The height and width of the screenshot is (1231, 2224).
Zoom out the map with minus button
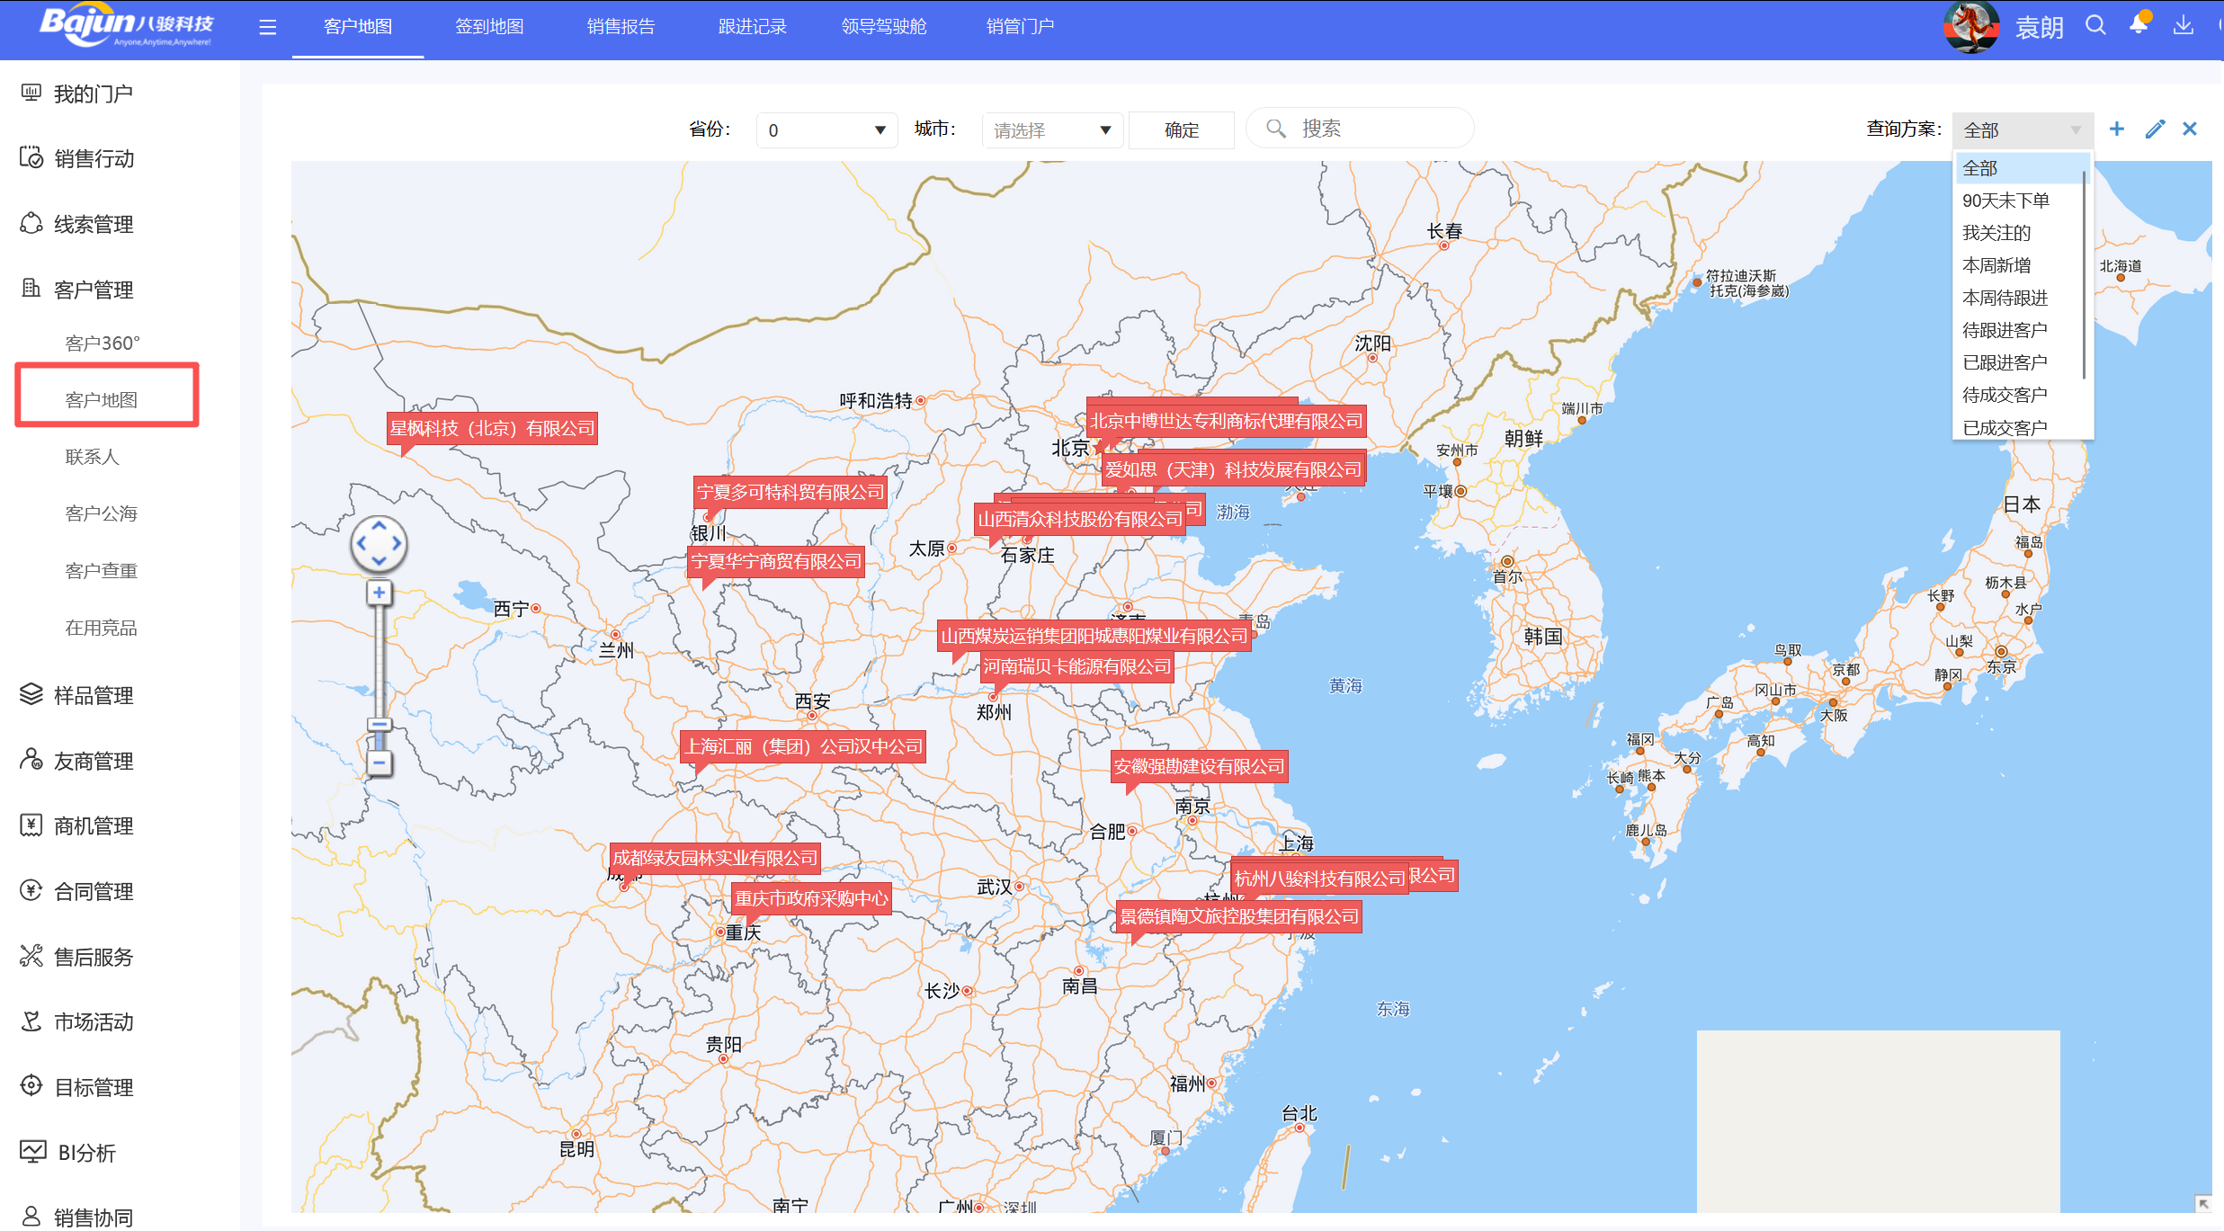coord(379,763)
